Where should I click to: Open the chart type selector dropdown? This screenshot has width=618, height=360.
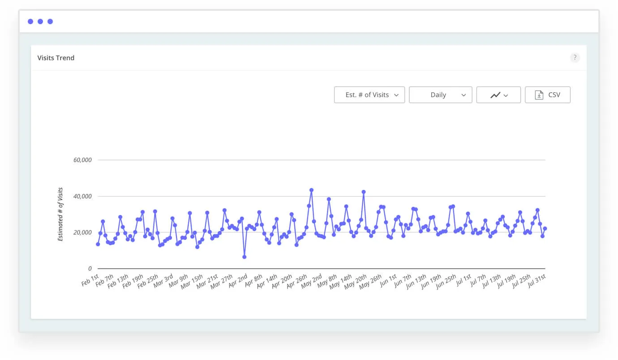498,94
